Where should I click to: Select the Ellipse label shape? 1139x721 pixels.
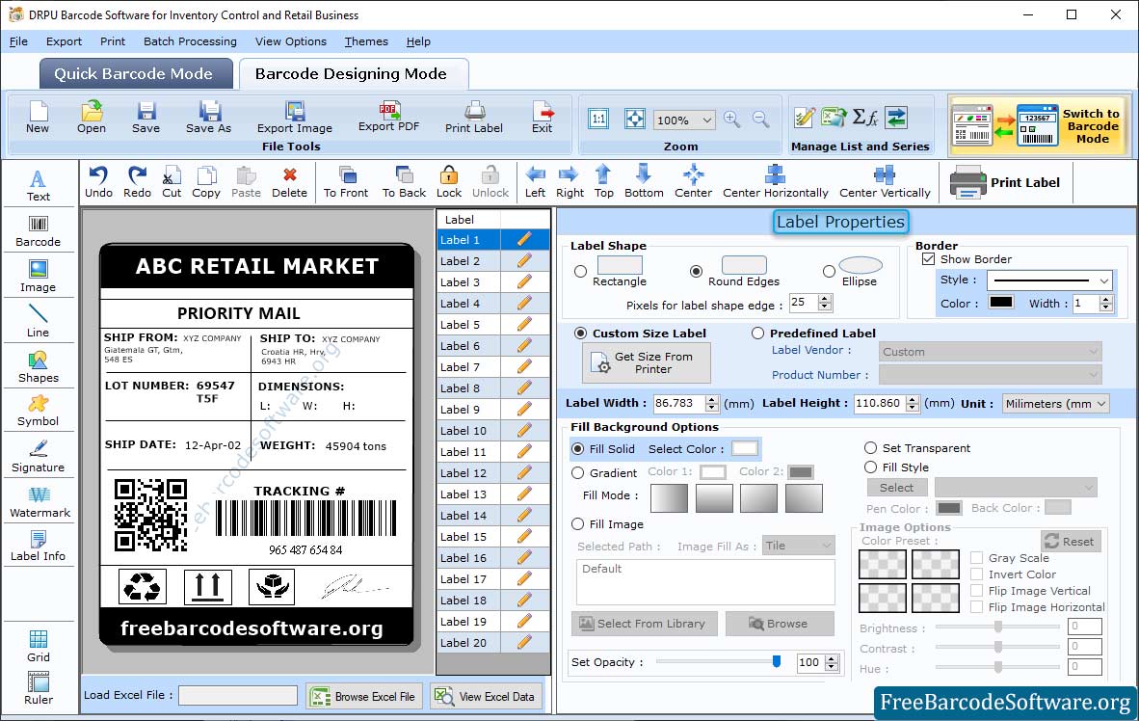point(829,271)
